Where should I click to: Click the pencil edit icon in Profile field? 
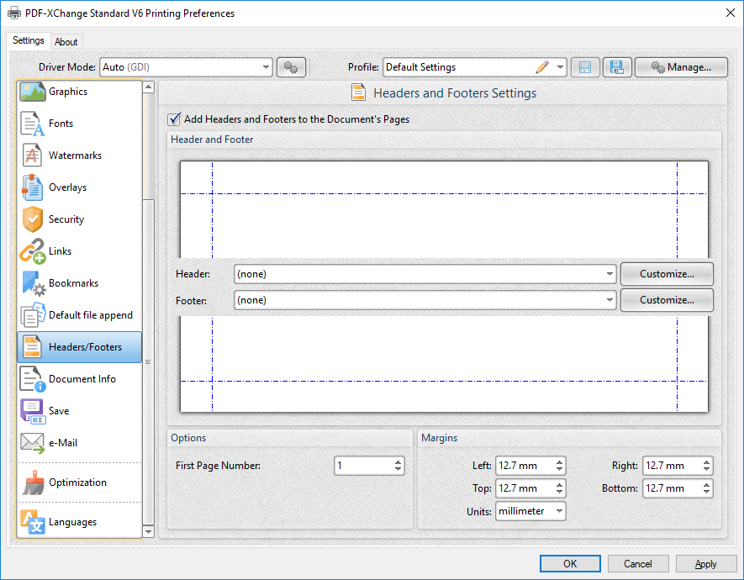point(542,67)
